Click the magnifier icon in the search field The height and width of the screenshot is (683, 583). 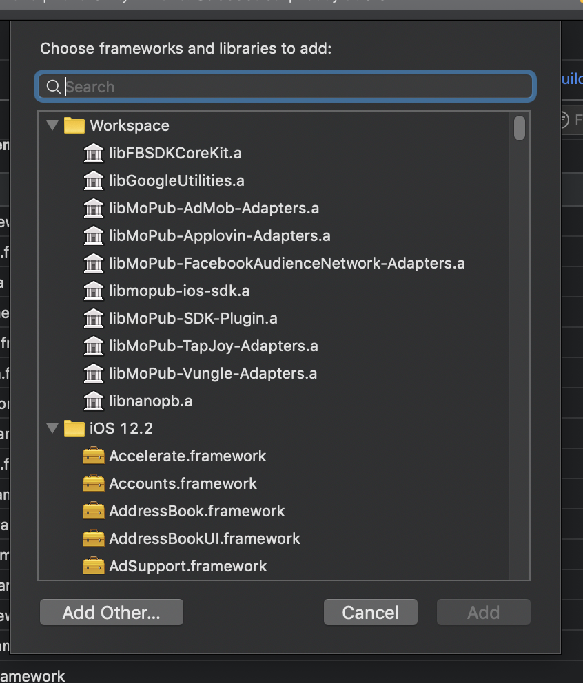tap(54, 87)
